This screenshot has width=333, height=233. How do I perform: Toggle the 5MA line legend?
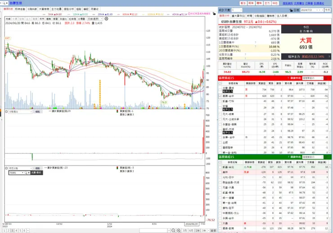point(55,14)
